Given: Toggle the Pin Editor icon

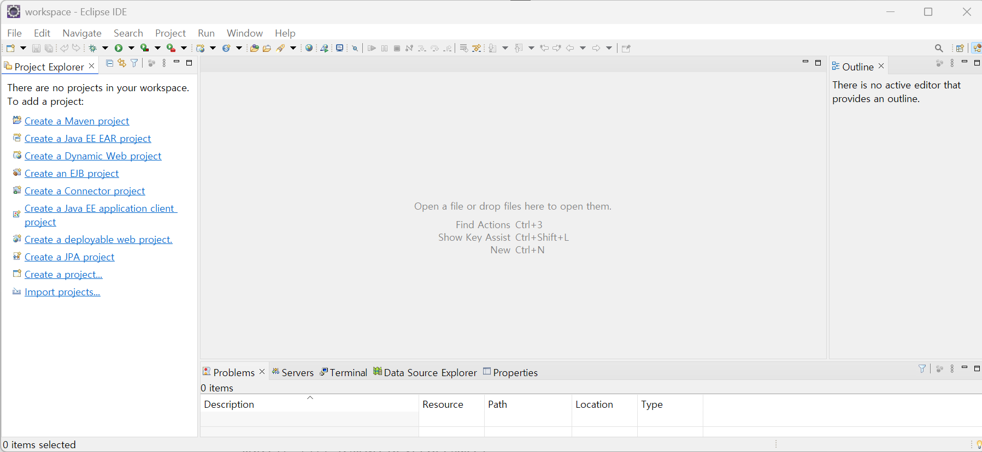Looking at the screenshot, I should 626,48.
